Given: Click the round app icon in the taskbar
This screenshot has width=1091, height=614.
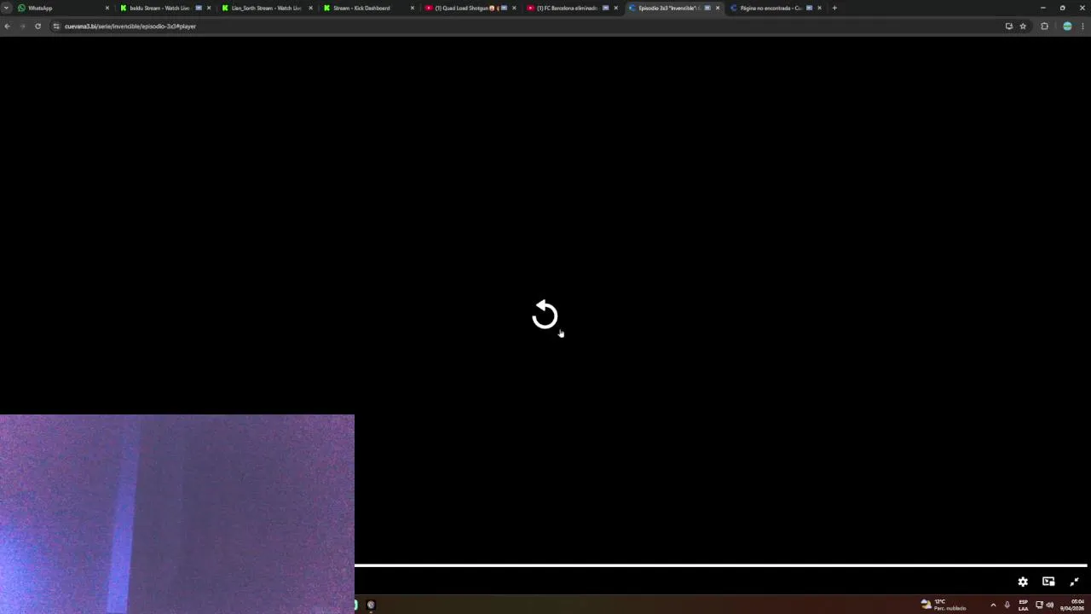Looking at the screenshot, I should point(371,605).
